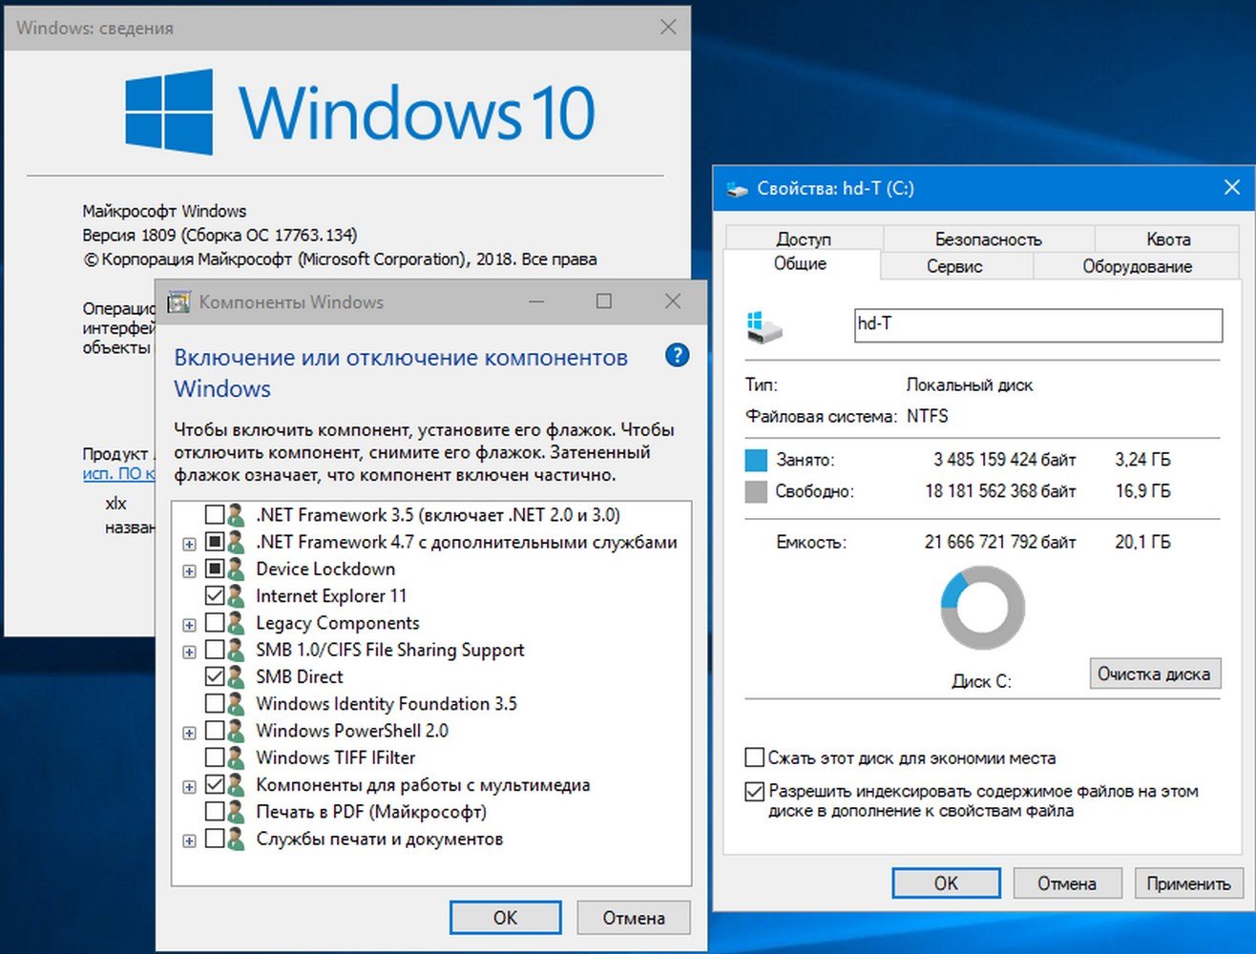Uncheck the SMB Direct checkbox
Screen dimensions: 1256x954
click(215, 676)
